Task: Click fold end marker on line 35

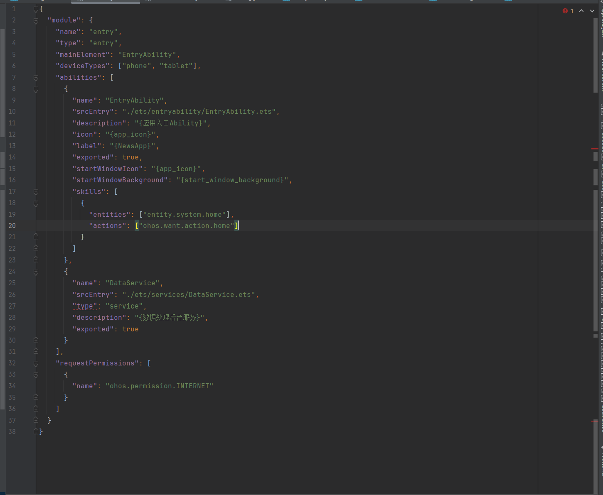Action: pos(36,397)
